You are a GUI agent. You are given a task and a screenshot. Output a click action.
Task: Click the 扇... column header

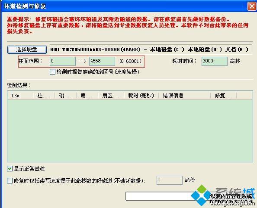(87, 96)
